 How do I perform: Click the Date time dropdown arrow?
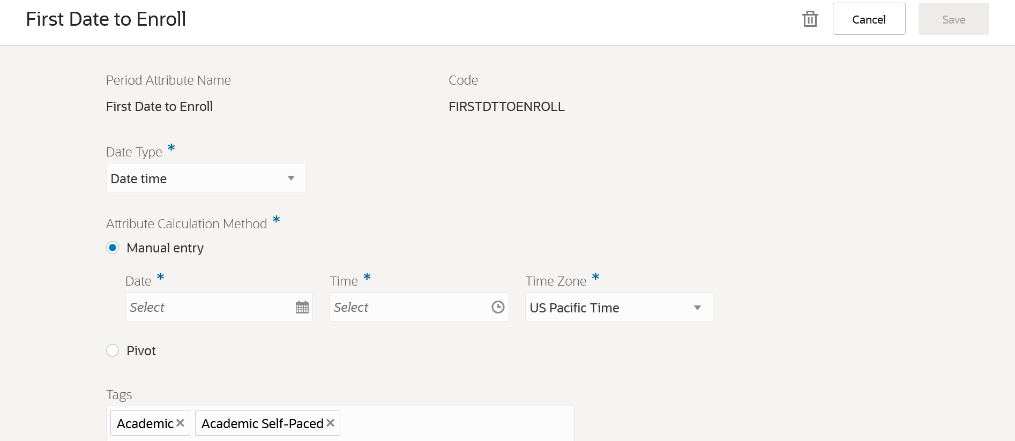pos(291,178)
